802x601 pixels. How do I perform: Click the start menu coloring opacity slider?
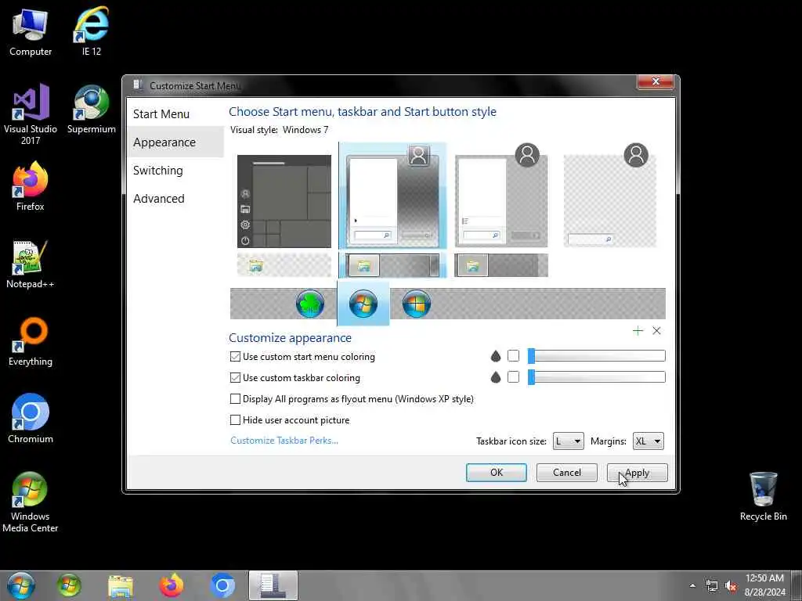click(596, 356)
